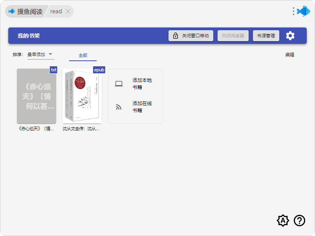Image resolution: width=315 pixels, height=236 pixels.
Task: Click the 《赤心巡天》 title below the cover
Action: point(36,129)
